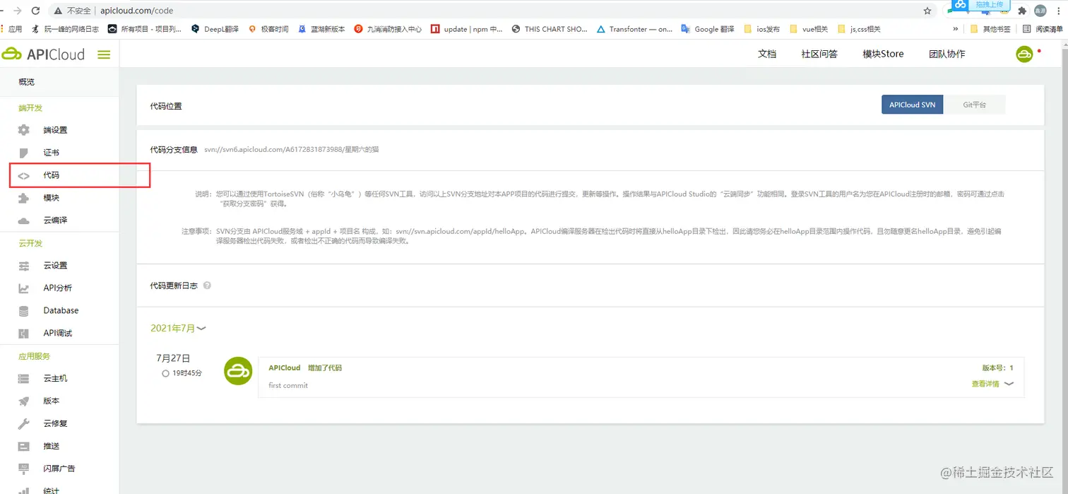The height and width of the screenshot is (494, 1068).
Task: Open the update | npm bookmark
Action: pos(467,29)
